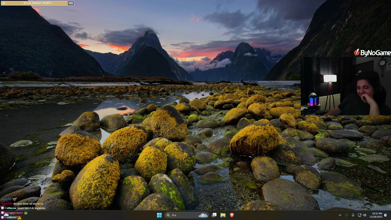Click the green circle tray icon
This screenshot has width=391, height=220.
(x=346, y=215)
